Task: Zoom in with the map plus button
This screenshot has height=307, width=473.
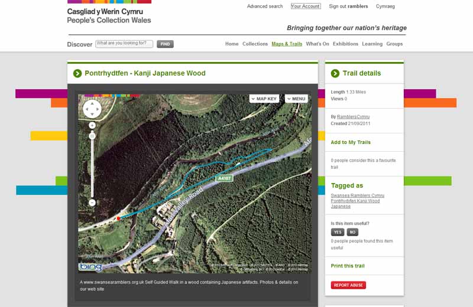Action: click(92, 125)
